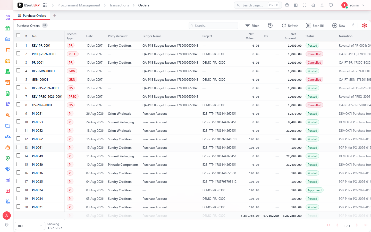Open the handshake icon in the sidebar
The width and height of the screenshot is (371, 232).
pyautogui.click(x=8, y=169)
